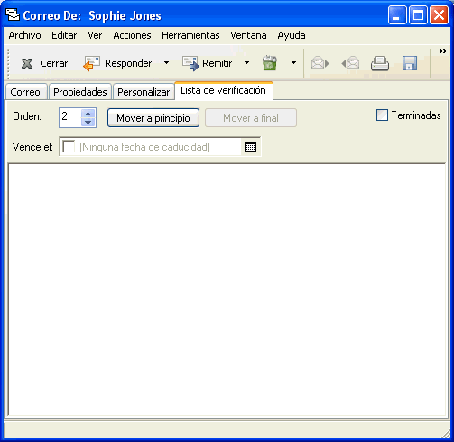
Task: Open the Responder dropdown arrow
Action: (x=166, y=63)
